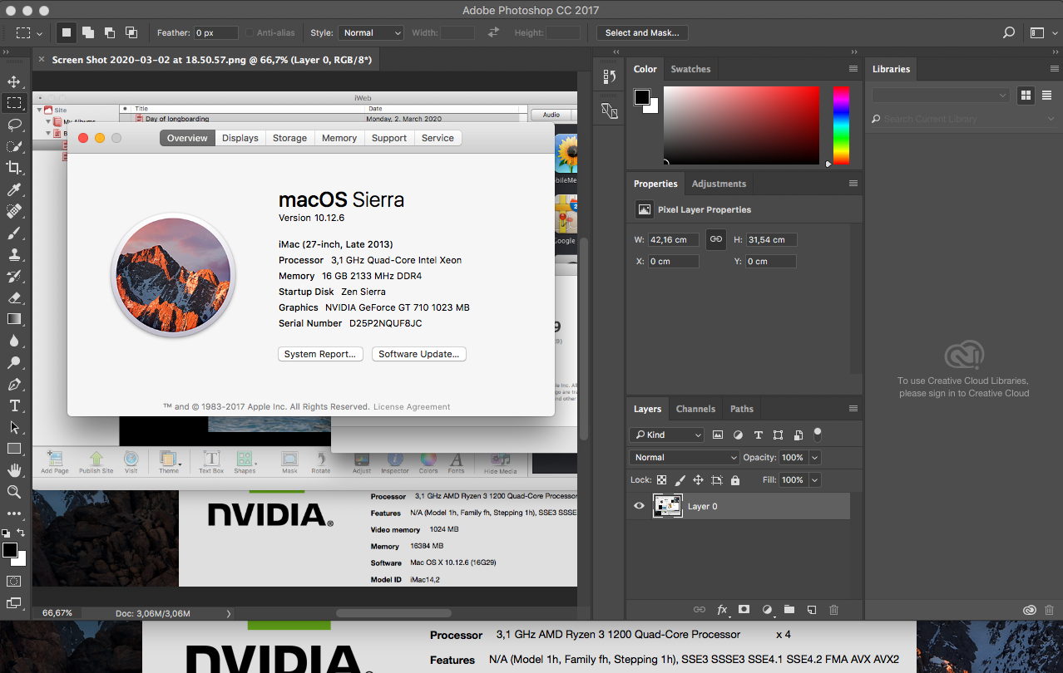Select the Zoom tool
Screen dimensions: 1063x673
(x=14, y=492)
